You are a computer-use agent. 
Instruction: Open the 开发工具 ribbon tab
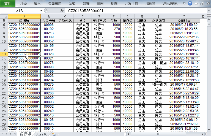tap(131, 3)
